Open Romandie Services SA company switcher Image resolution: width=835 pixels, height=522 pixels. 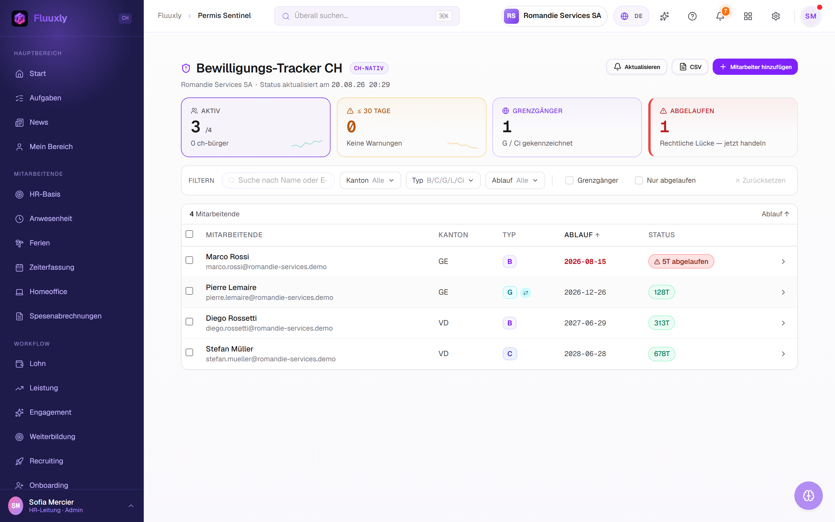tap(554, 16)
